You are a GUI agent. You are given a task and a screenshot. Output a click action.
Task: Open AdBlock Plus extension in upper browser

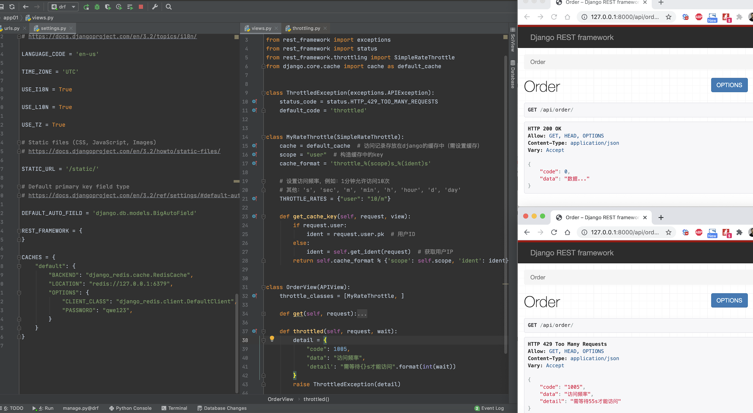coord(699,17)
